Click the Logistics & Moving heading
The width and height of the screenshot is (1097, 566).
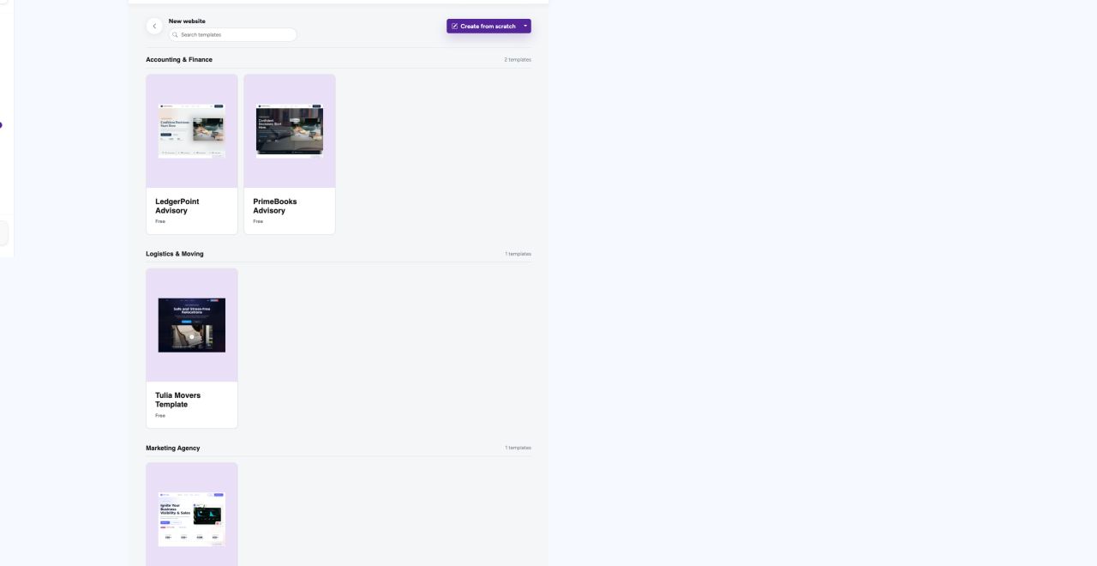click(175, 254)
